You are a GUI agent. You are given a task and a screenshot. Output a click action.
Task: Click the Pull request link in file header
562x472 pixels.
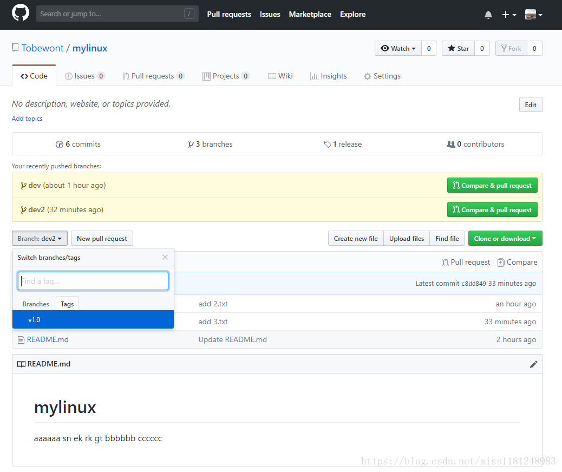coord(466,263)
